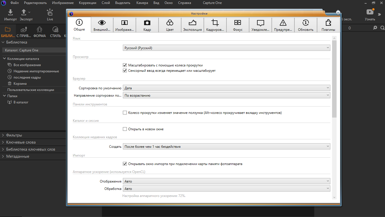Viewport: 385px width, 217px height.
Task: Open the Русский (Русский) language dropdown
Action: point(226,48)
